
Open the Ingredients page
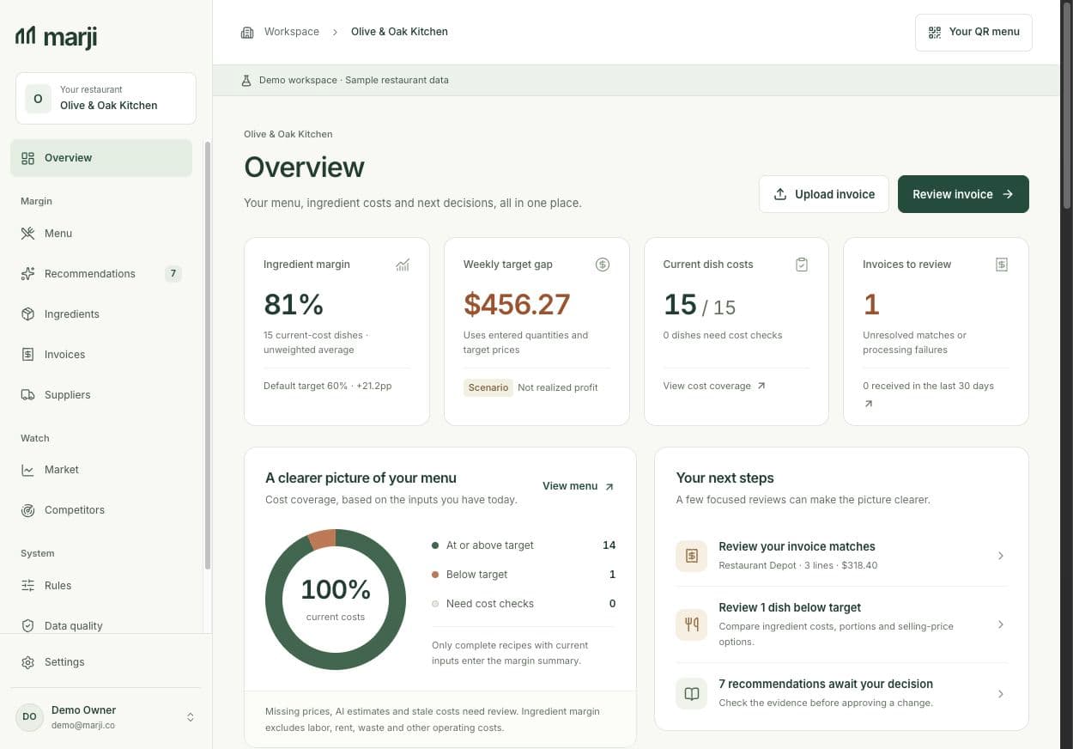pos(101,314)
